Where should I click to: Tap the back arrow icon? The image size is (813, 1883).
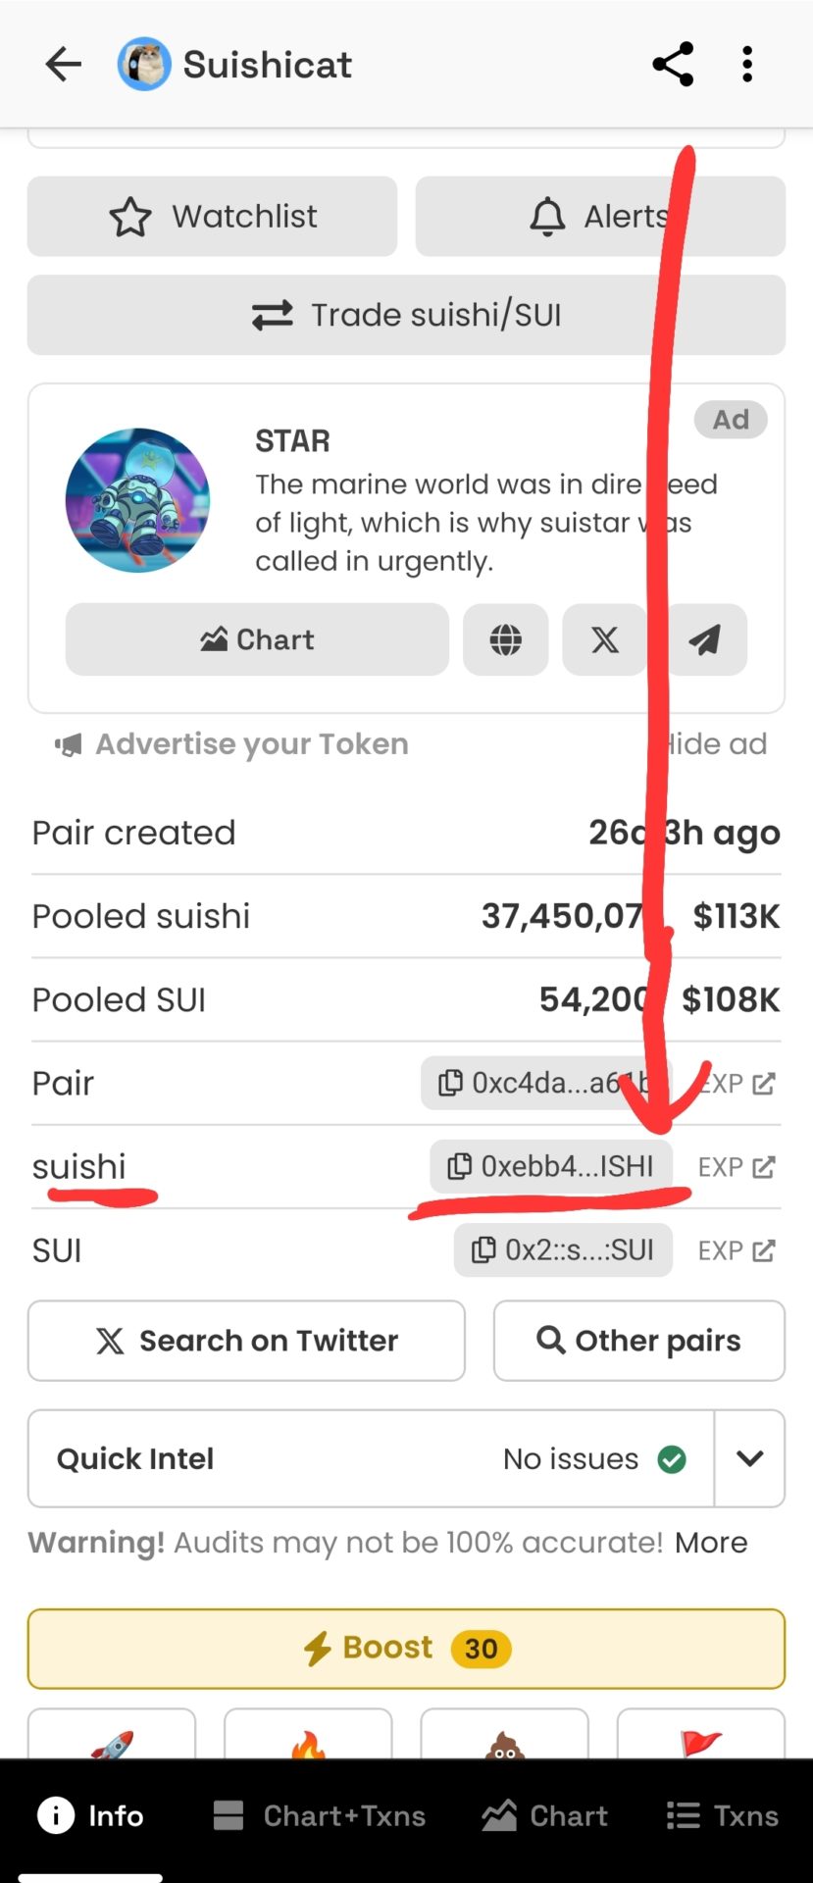point(64,65)
